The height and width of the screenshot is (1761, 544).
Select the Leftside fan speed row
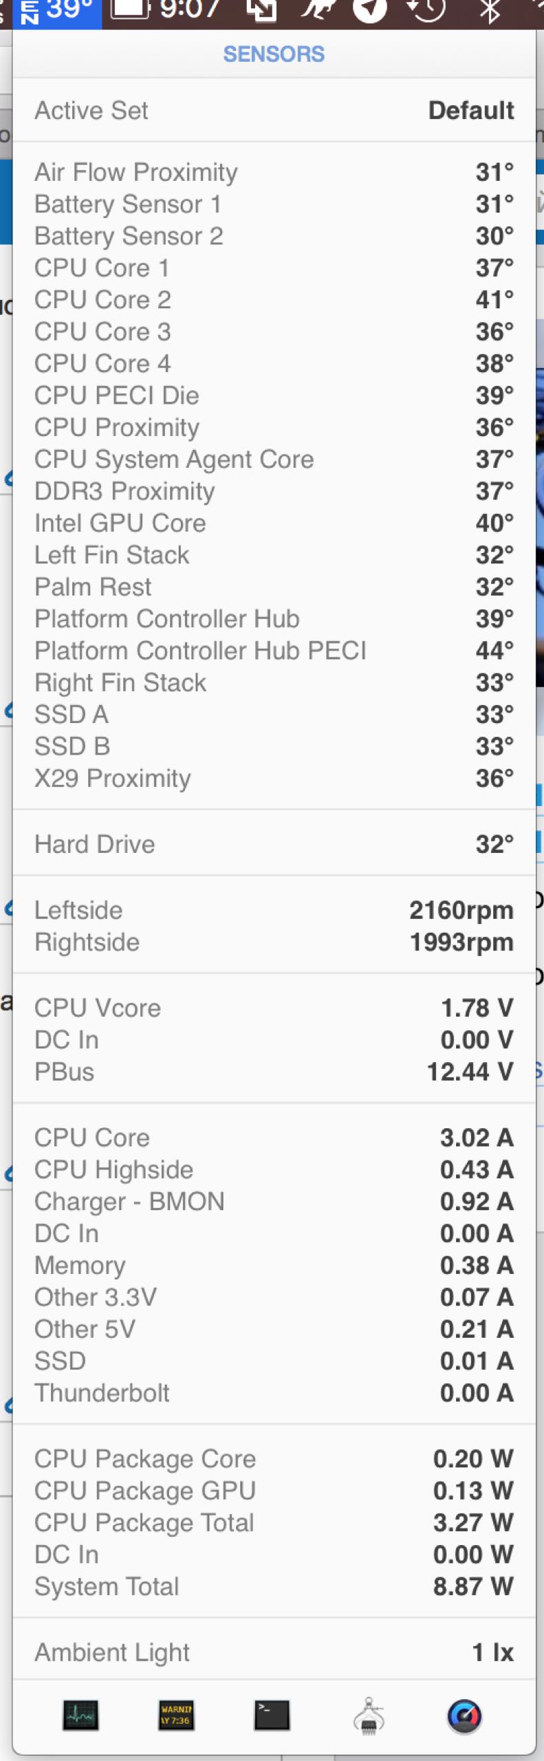point(274,910)
